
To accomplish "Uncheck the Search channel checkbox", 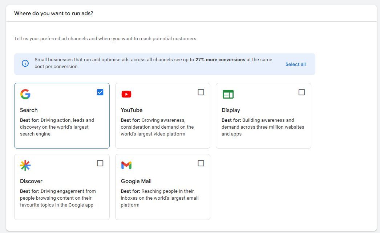I will (x=100, y=92).
